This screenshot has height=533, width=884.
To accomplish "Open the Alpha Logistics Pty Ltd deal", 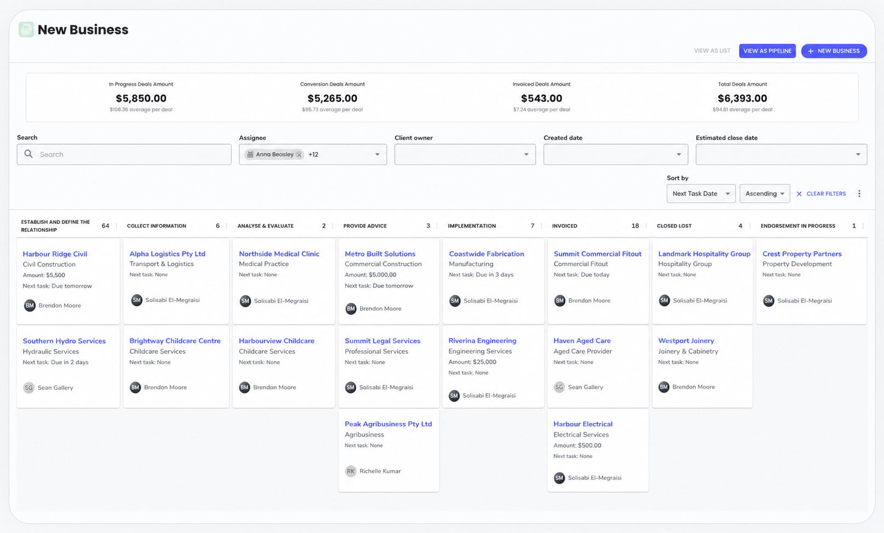I will (x=167, y=254).
